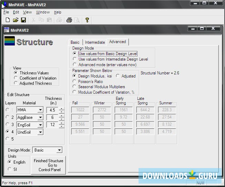Click stepper arrows for EngSoil thickness 12
Image resolution: width=225 pixels, height=187 pixels.
(62, 125)
